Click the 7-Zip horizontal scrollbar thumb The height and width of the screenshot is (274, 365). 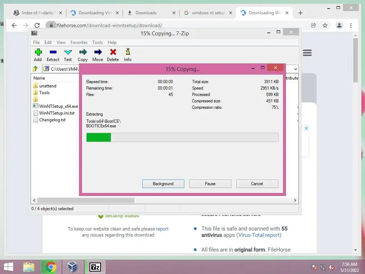click(x=86, y=201)
